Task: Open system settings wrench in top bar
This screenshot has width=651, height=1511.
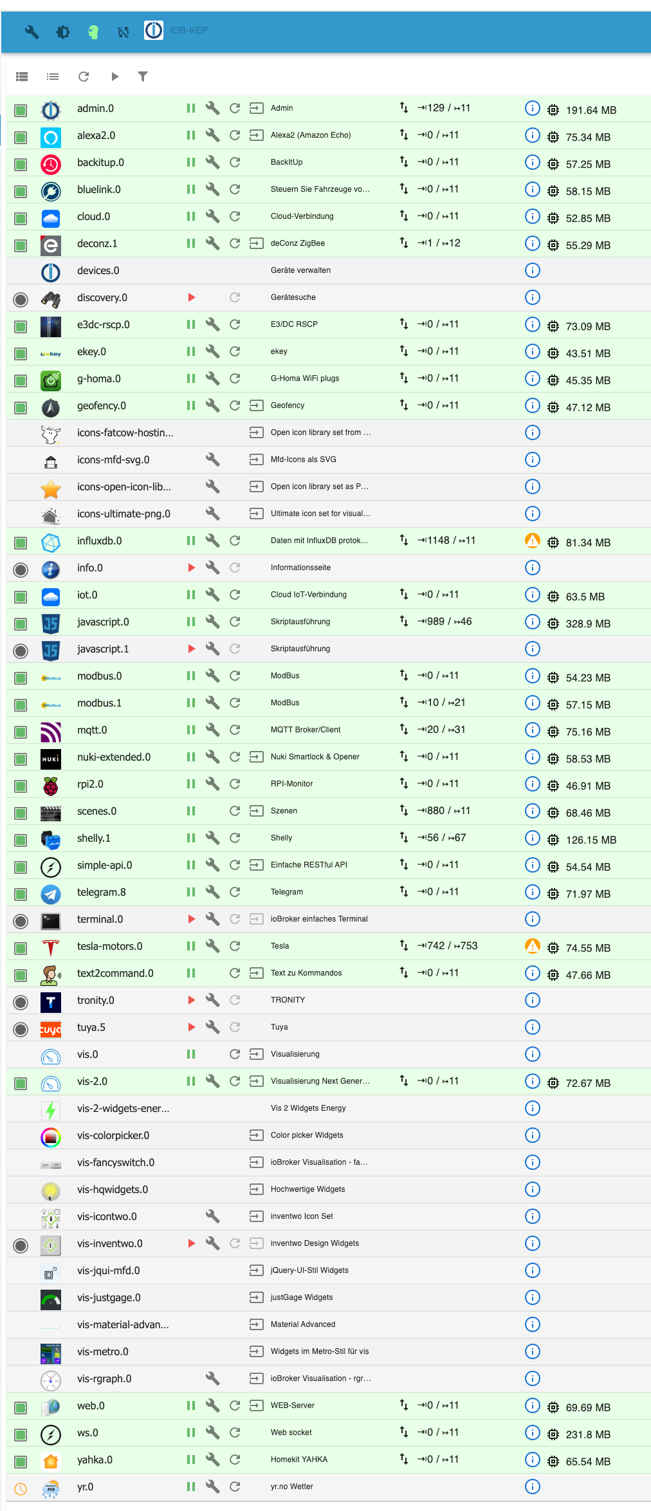Action: click(32, 31)
